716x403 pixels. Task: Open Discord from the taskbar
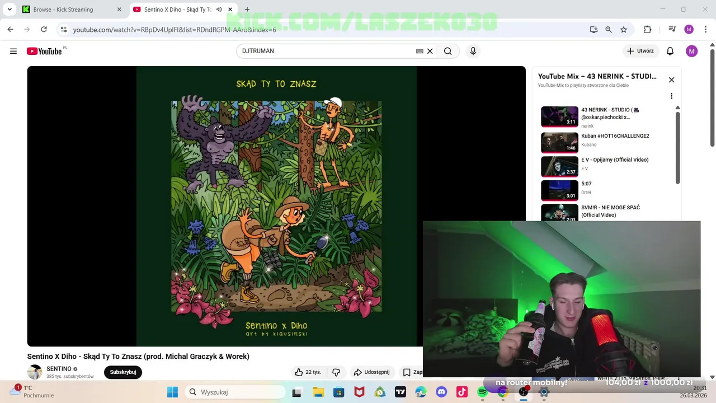pyautogui.click(x=441, y=392)
